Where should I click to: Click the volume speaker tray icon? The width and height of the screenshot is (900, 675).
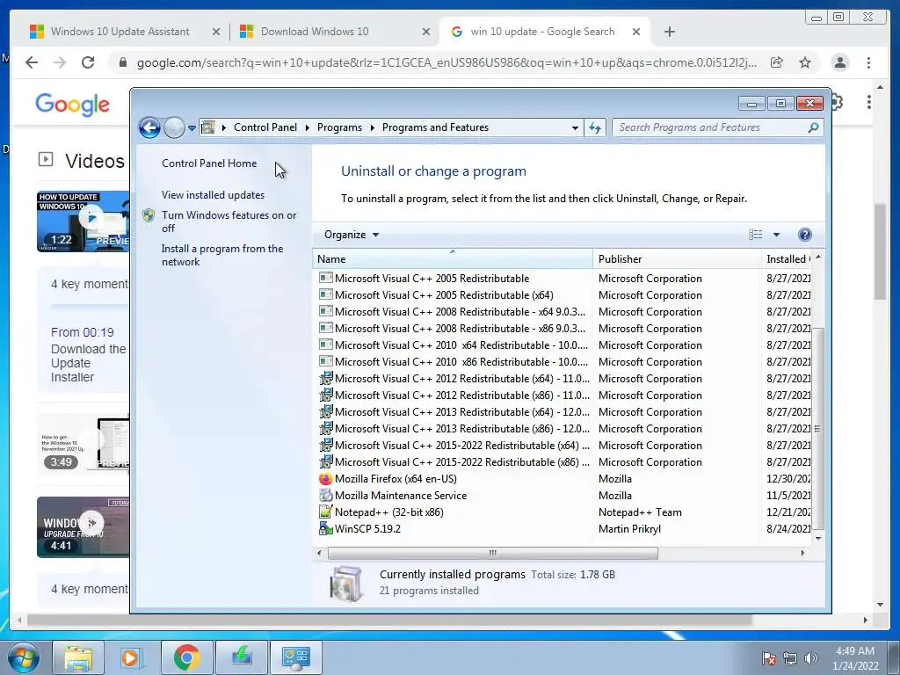coord(811,658)
